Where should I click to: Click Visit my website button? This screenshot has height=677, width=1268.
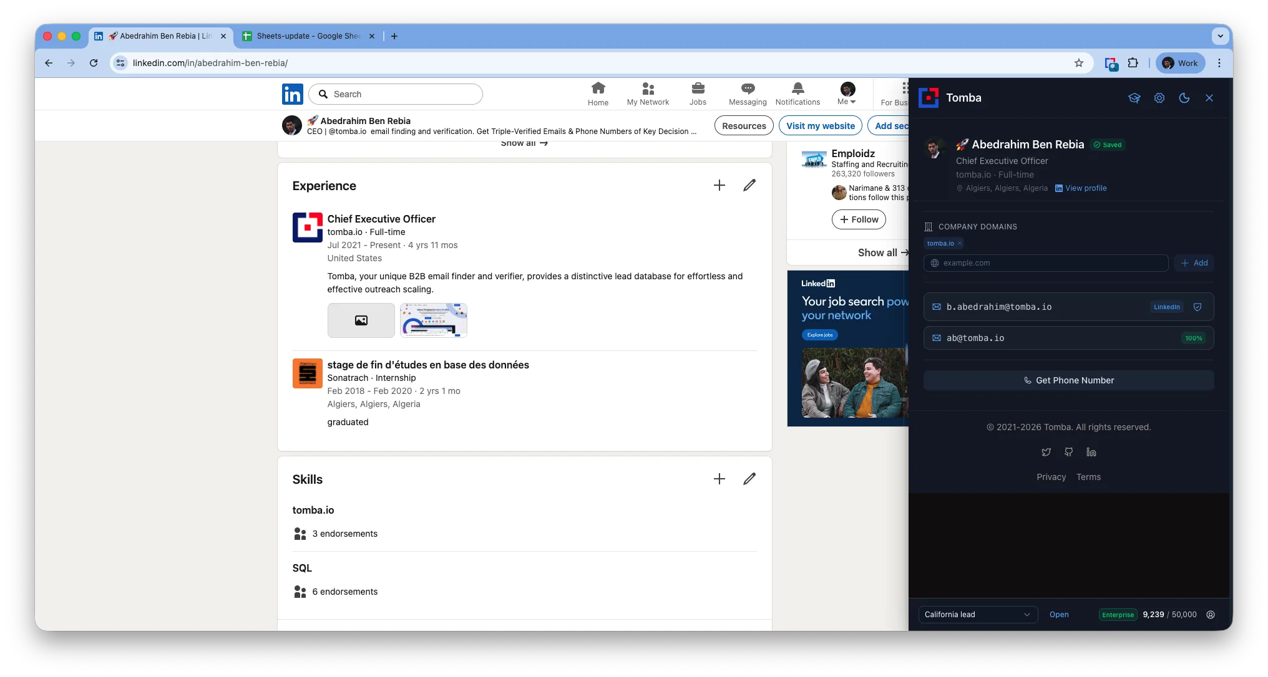pyautogui.click(x=821, y=126)
